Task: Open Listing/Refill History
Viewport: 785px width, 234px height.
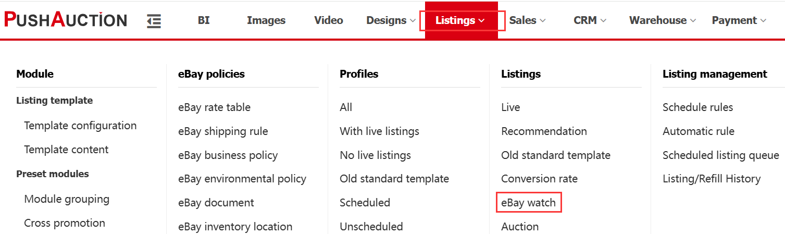Action: click(x=712, y=179)
